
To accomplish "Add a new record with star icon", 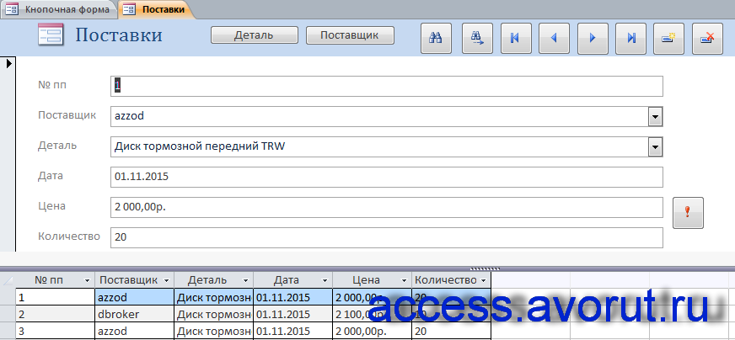I will click(x=669, y=38).
